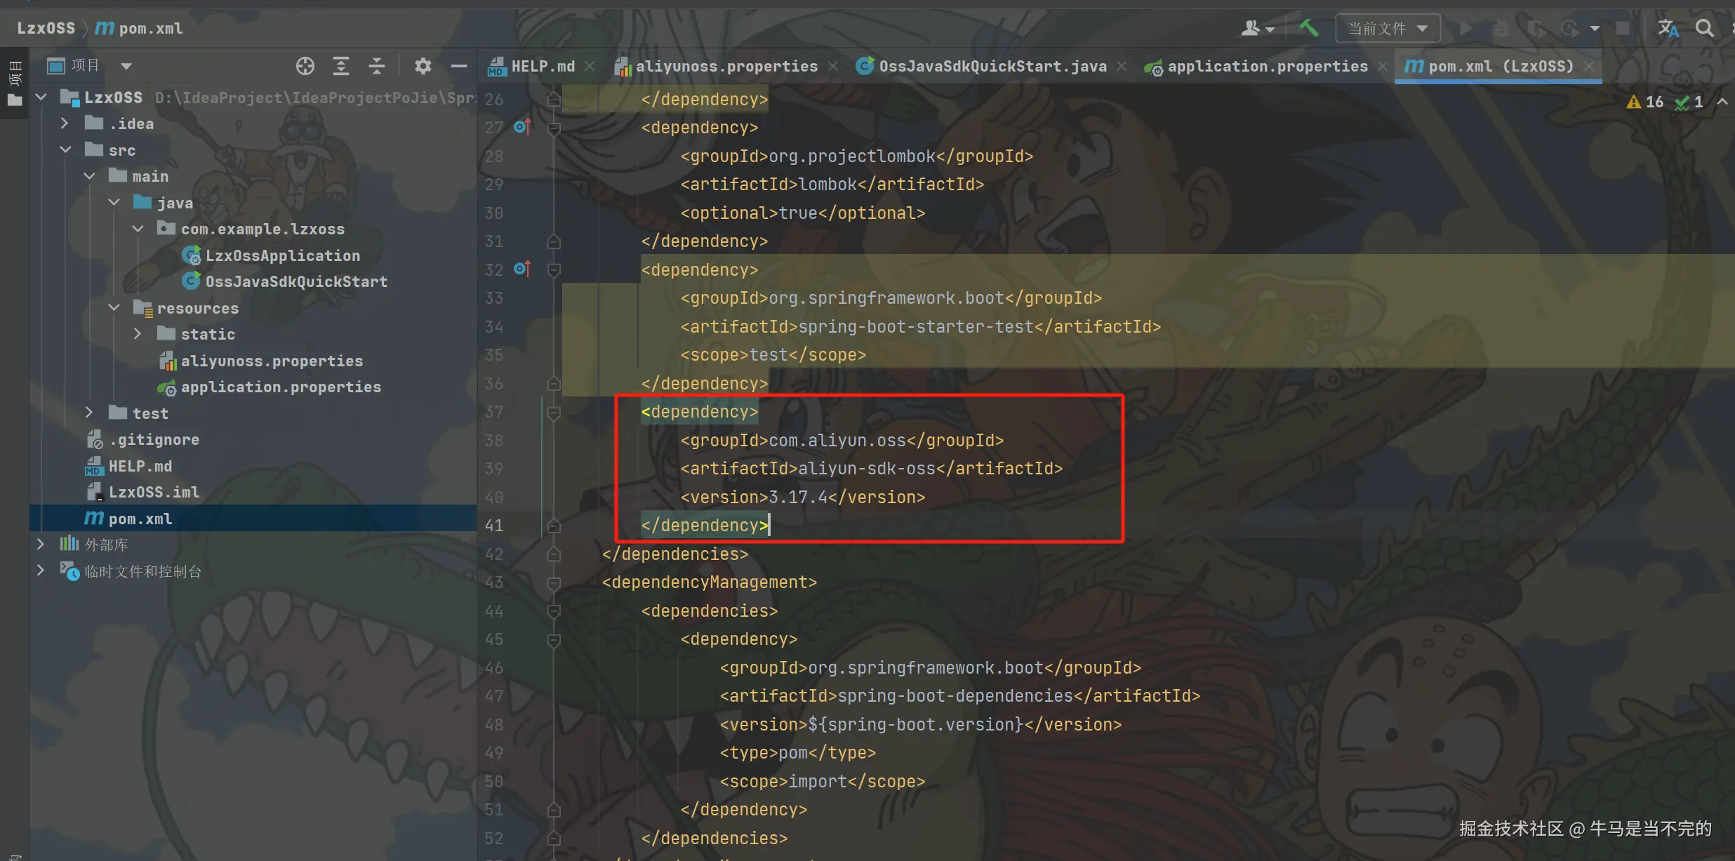
Task: Click the search everywhere magnifier icon
Action: (x=1705, y=28)
